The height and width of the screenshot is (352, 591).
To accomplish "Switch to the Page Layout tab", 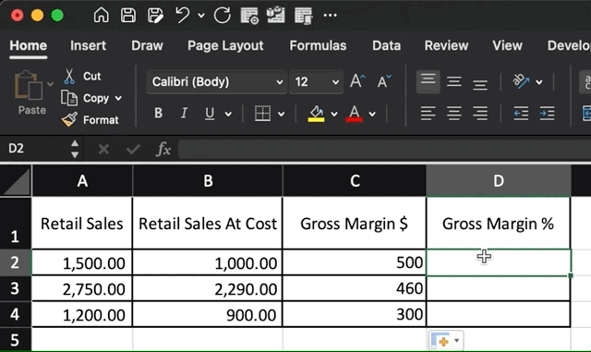I will 225,45.
